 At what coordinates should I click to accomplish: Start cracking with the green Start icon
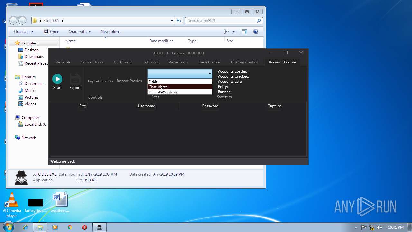coord(57,79)
